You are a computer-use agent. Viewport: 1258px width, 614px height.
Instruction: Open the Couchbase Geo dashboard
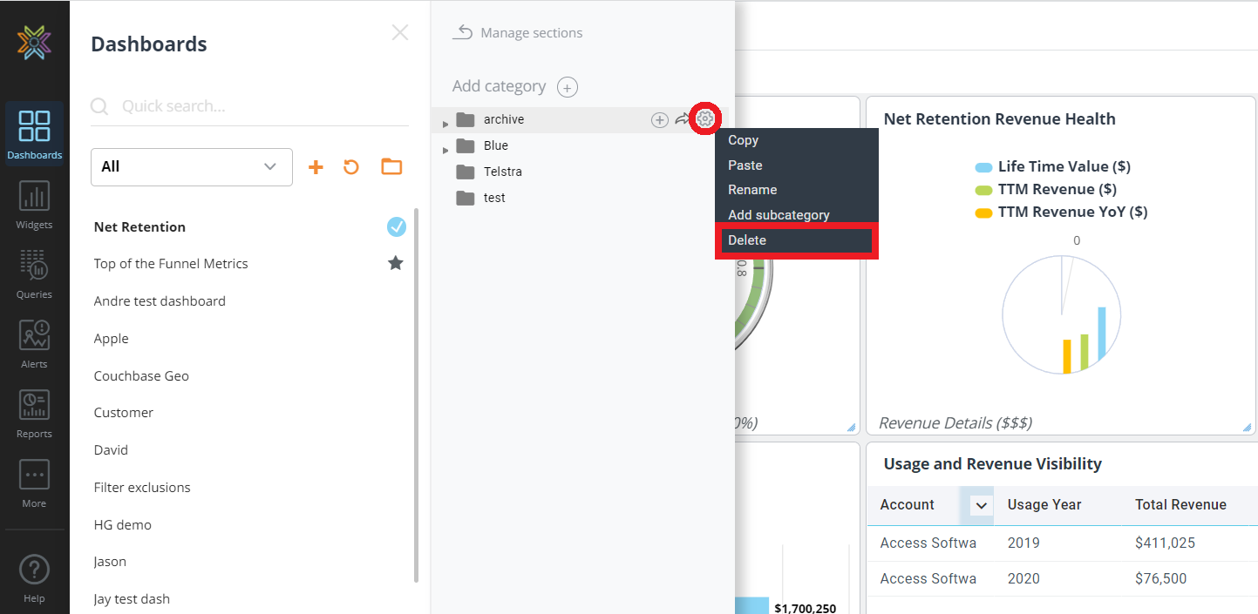click(141, 376)
